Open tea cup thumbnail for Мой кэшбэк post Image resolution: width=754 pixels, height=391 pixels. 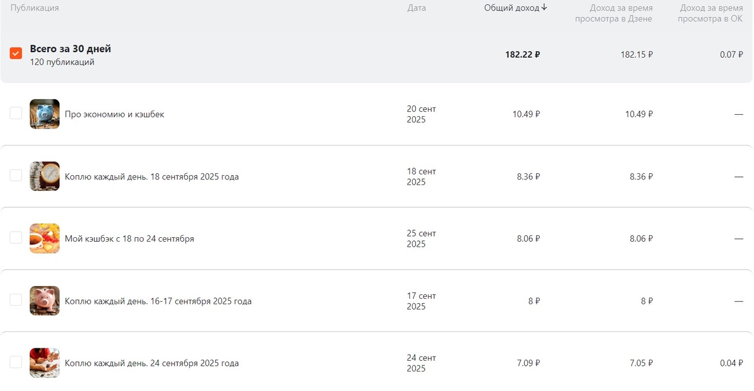[45, 238]
